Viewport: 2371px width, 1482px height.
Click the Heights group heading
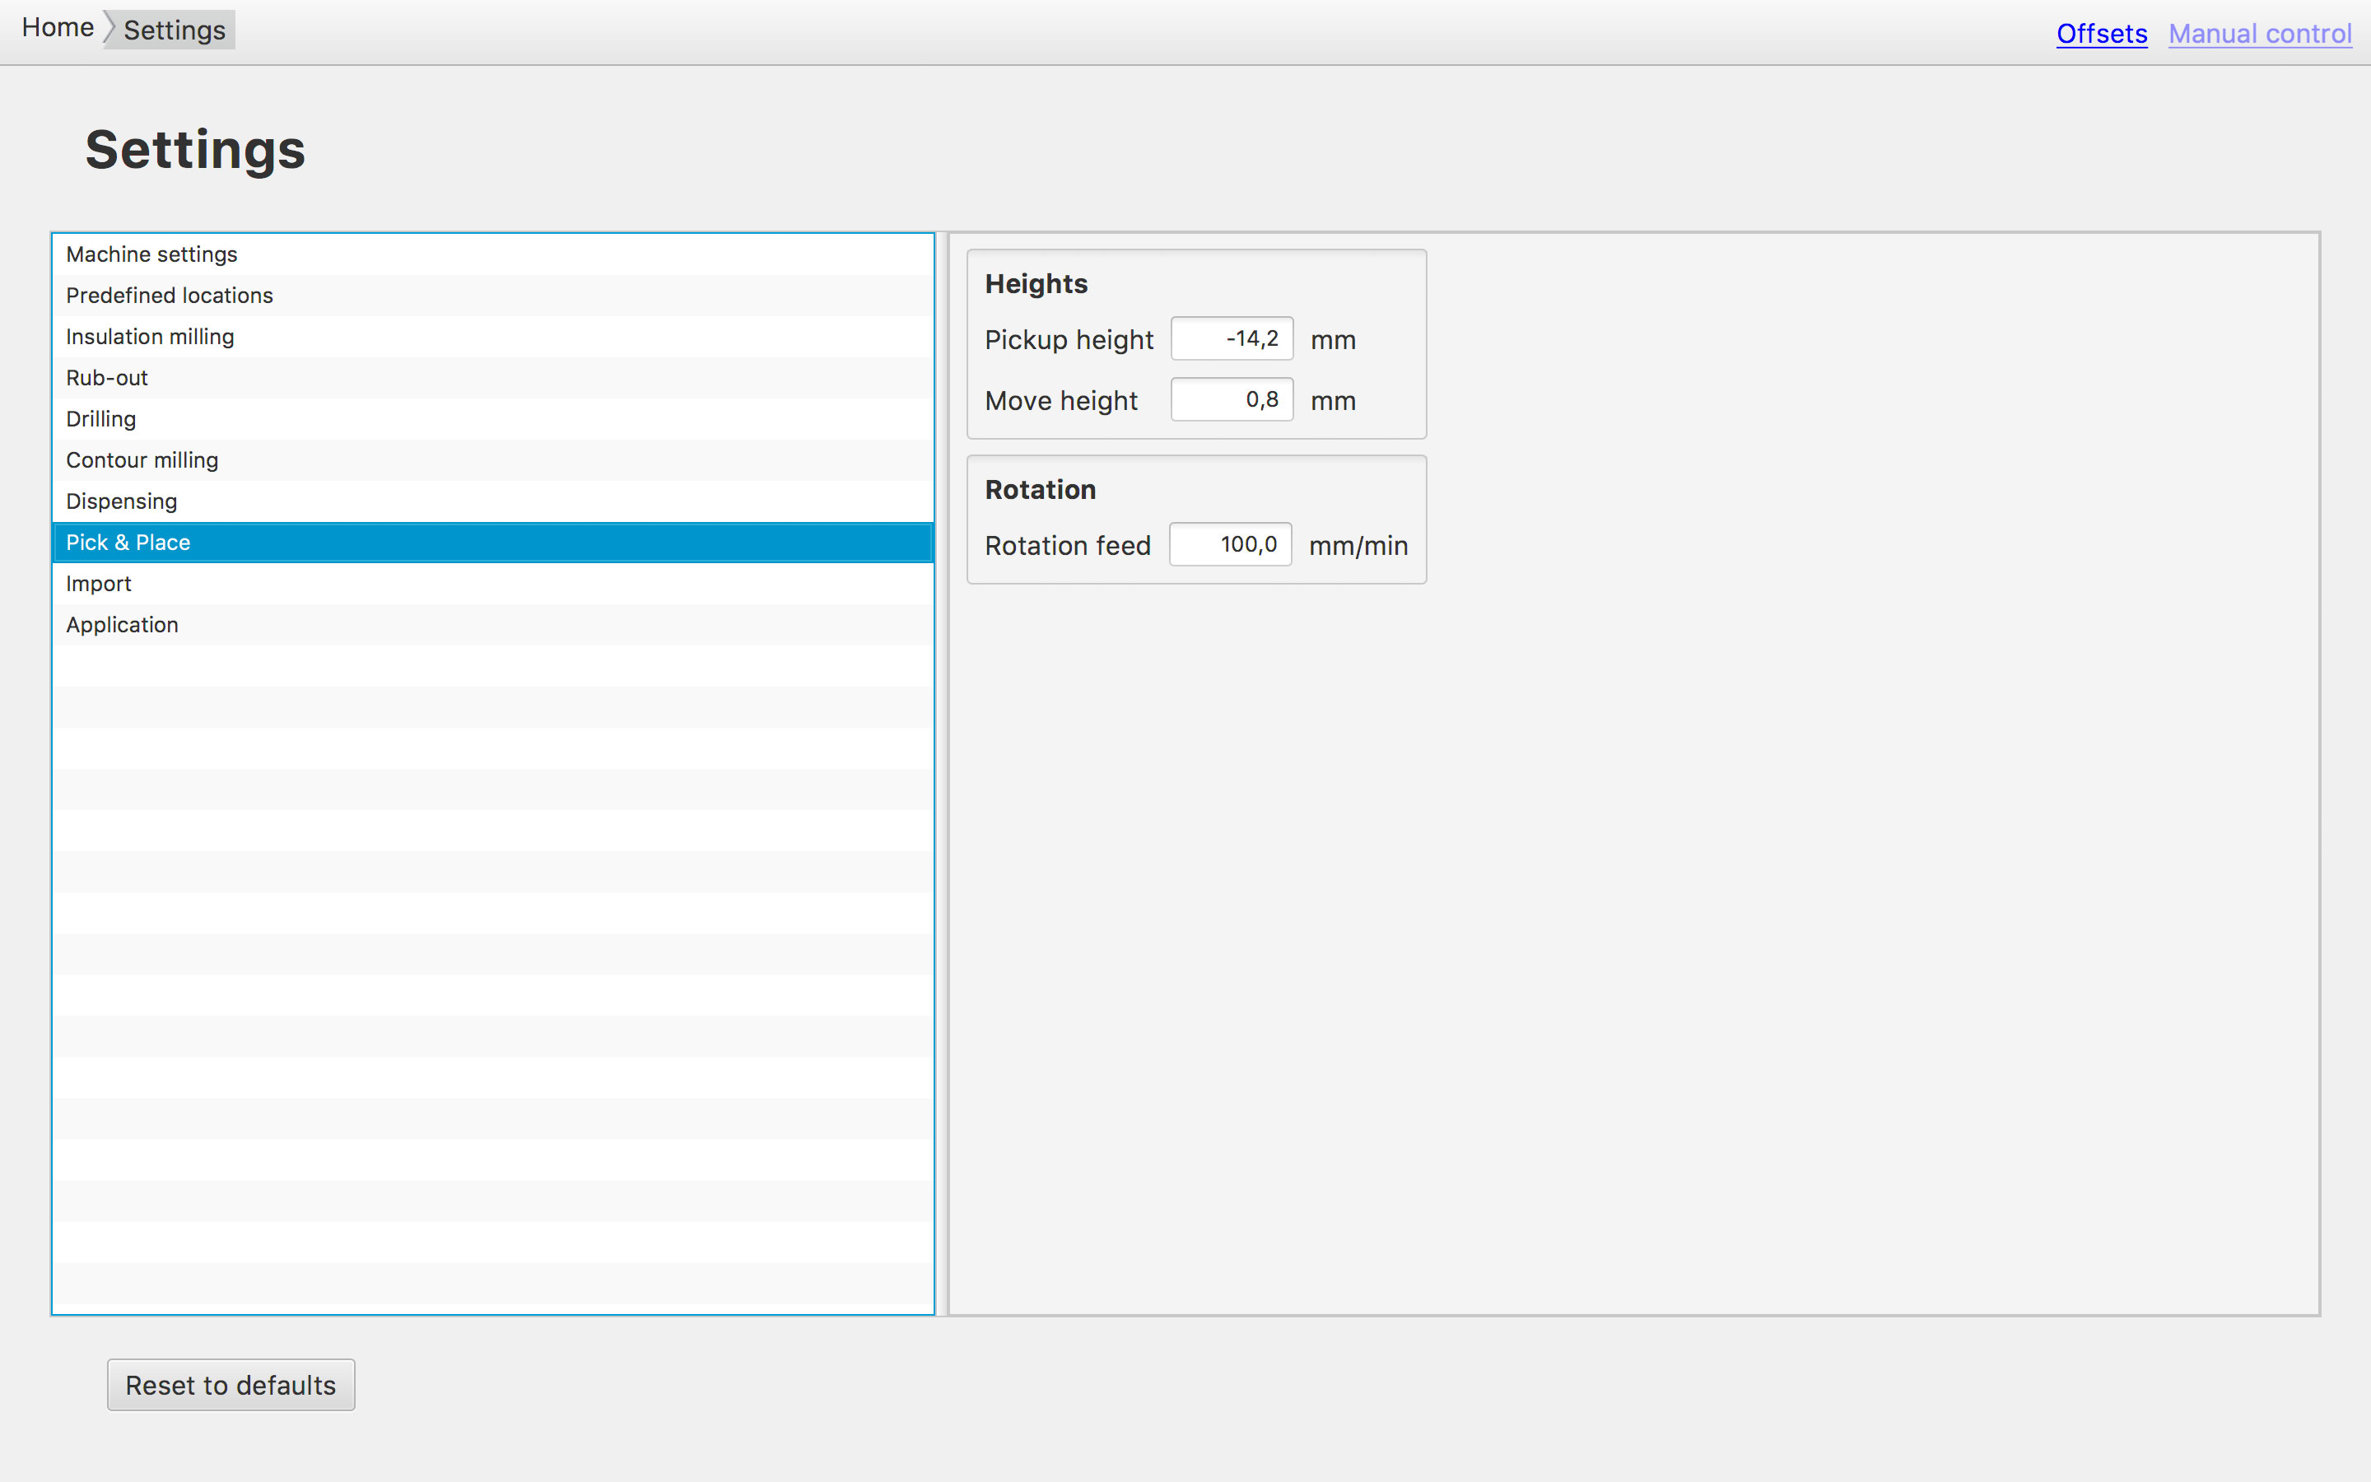(1036, 284)
